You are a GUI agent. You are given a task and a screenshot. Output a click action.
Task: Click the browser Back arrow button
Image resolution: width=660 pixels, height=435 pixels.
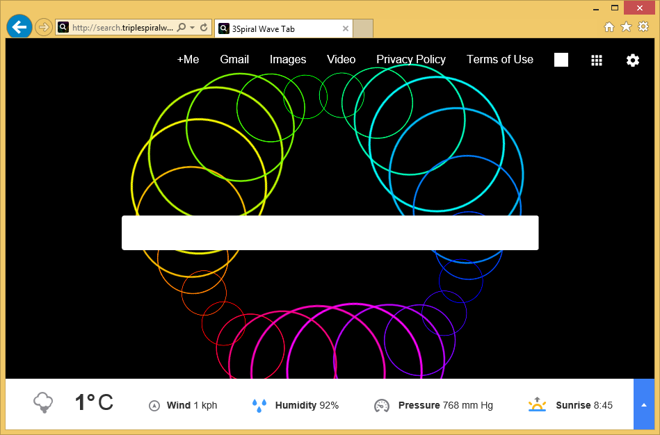coord(19,27)
